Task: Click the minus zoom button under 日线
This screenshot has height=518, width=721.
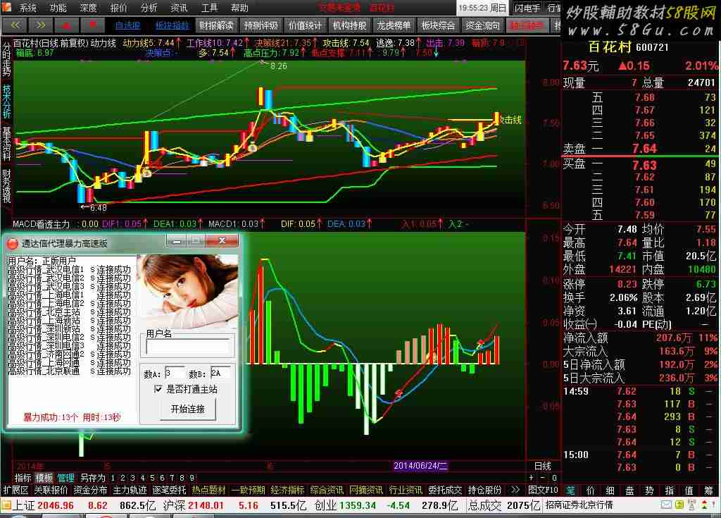Action: point(543,478)
